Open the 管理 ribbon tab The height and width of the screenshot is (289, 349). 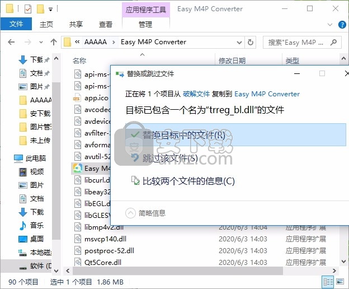click(x=145, y=24)
